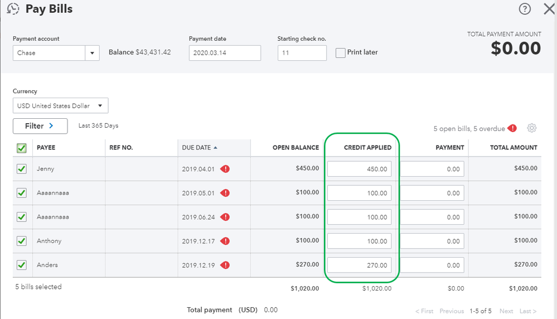Viewport: 557px width, 319px height.
Task: Click the Next pagination link
Action: pyautogui.click(x=506, y=311)
